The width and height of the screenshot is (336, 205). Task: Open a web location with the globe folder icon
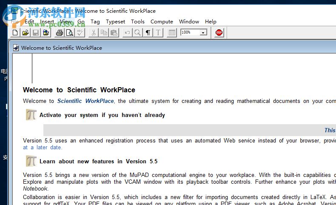[46, 33]
